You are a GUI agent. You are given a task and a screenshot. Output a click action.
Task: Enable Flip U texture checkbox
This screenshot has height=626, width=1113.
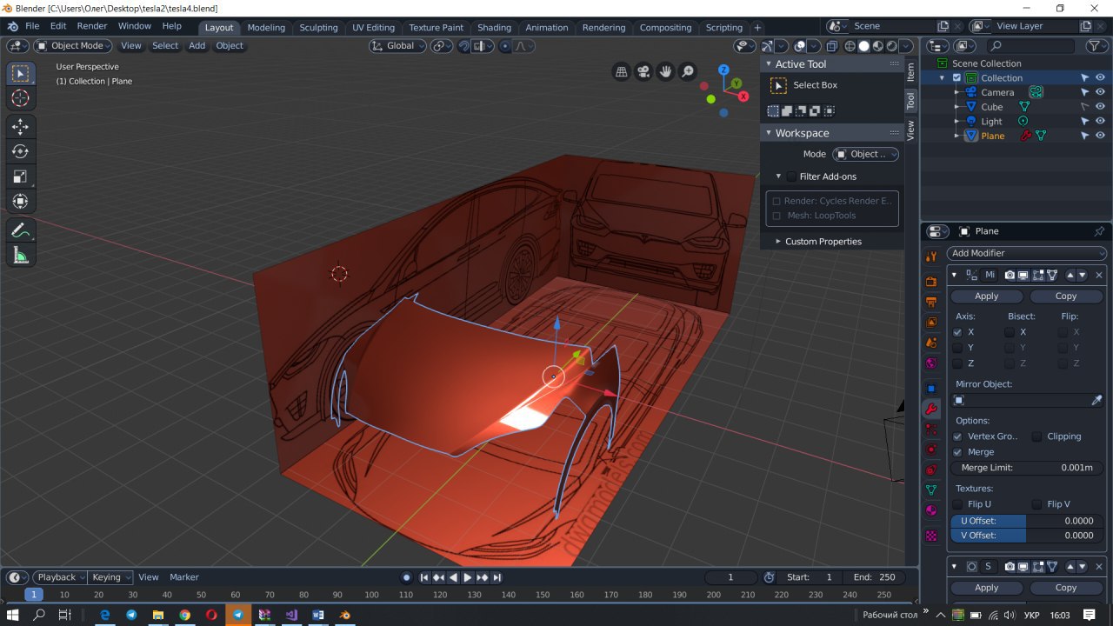[957, 504]
